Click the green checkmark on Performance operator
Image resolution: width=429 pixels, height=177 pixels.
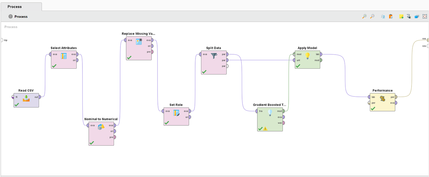(x=373, y=108)
